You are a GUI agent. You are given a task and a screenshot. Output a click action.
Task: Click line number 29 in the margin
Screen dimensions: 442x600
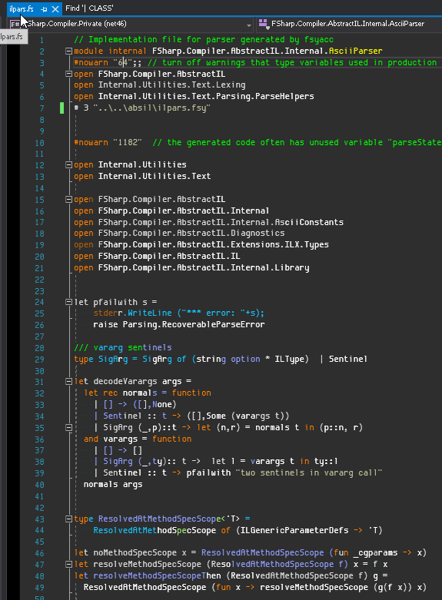coord(39,360)
